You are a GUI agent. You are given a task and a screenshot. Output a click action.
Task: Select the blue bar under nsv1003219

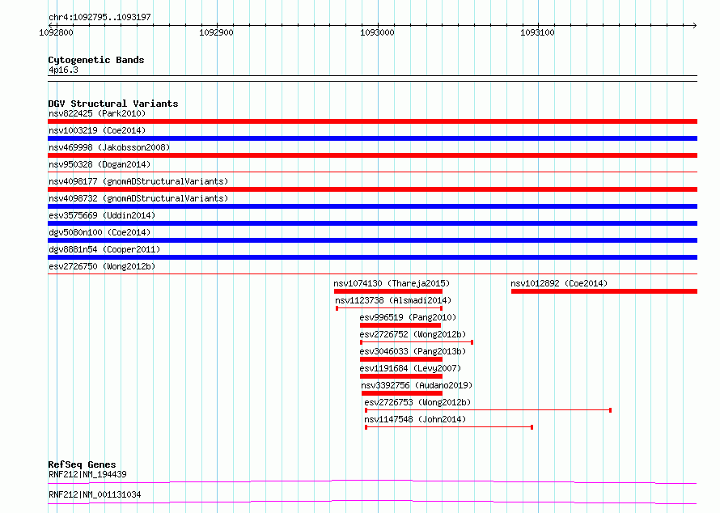(372, 138)
